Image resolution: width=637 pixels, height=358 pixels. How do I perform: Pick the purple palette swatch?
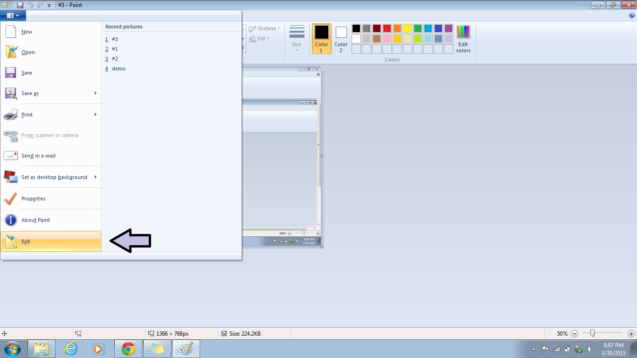(449, 28)
